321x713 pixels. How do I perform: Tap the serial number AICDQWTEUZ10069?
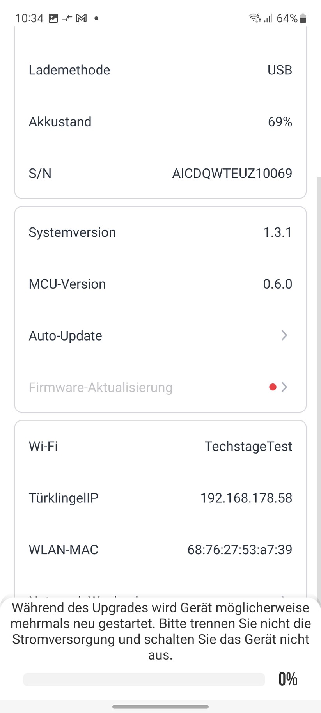click(x=160, y=173)
